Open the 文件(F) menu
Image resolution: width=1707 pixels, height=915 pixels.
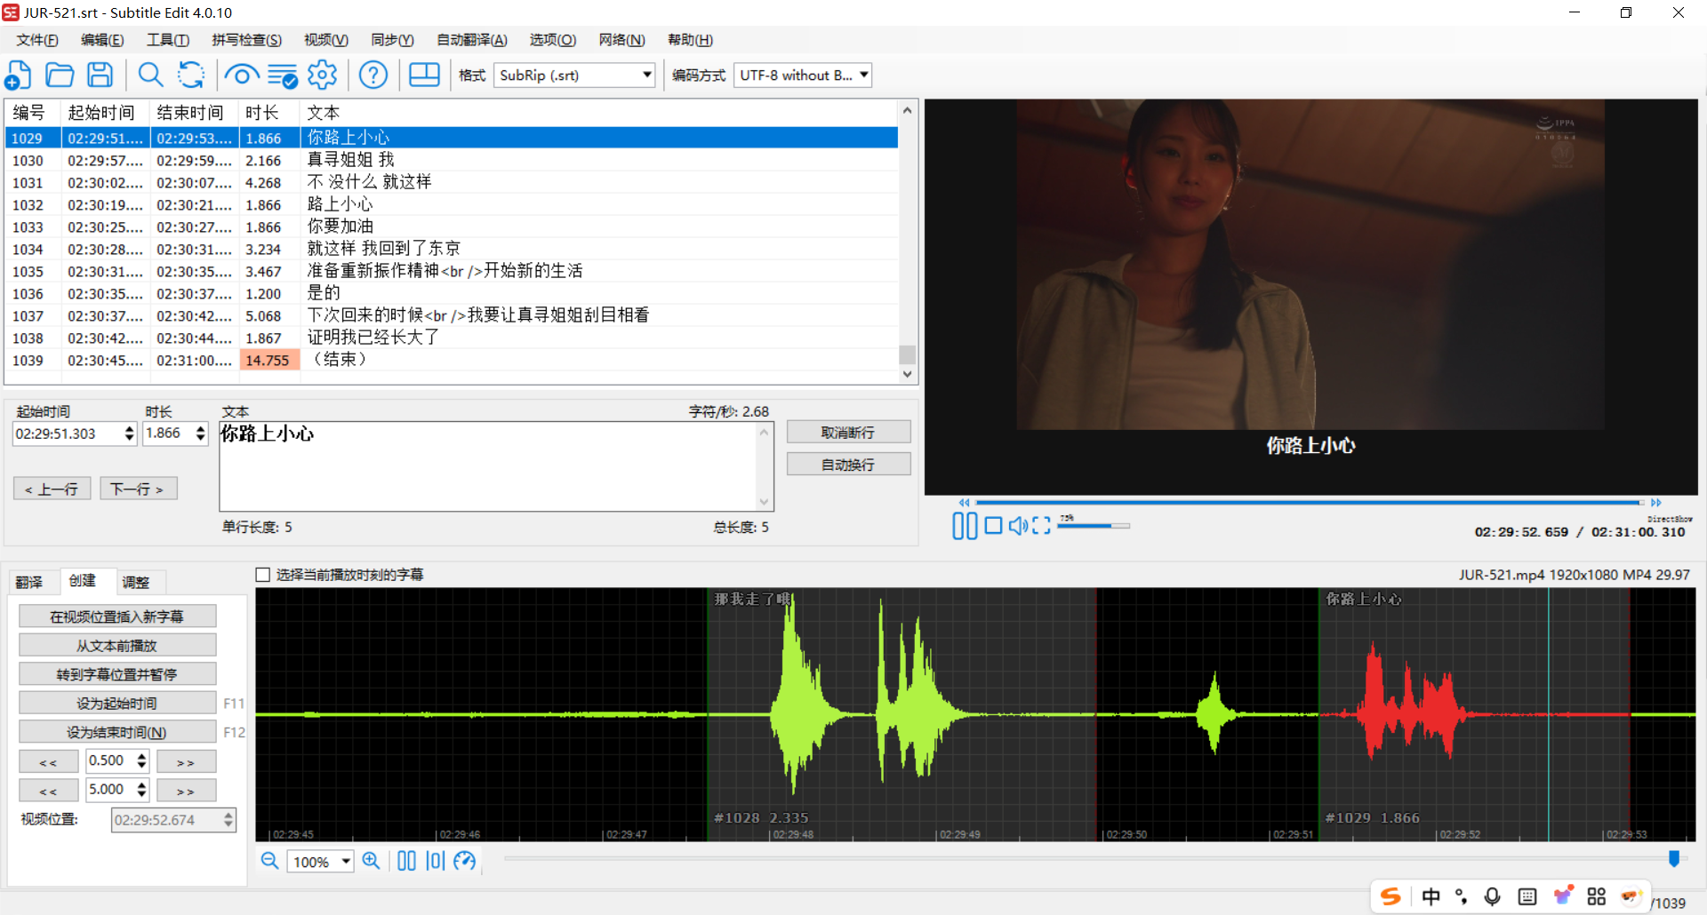[37, 40]
